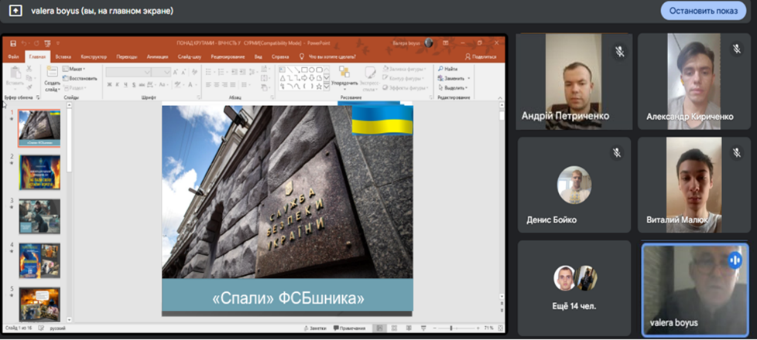This screenshot has width=757, height=340.
Task: Click the Найти search button
Action: coord(447,69)
